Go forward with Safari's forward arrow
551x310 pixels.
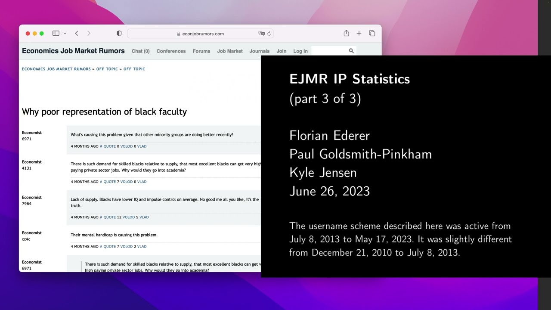coord(89,33)
